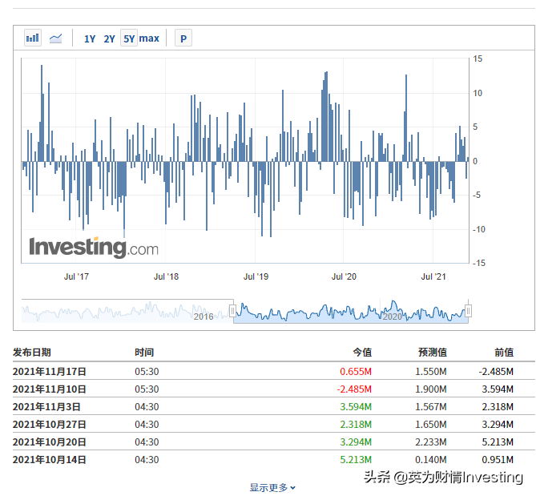Click the 发布日期 column header

click(32, 352)
